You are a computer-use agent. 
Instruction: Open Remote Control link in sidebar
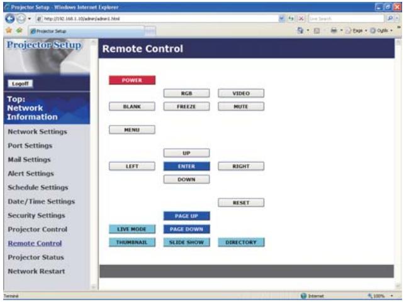click(x=35, y=243)
